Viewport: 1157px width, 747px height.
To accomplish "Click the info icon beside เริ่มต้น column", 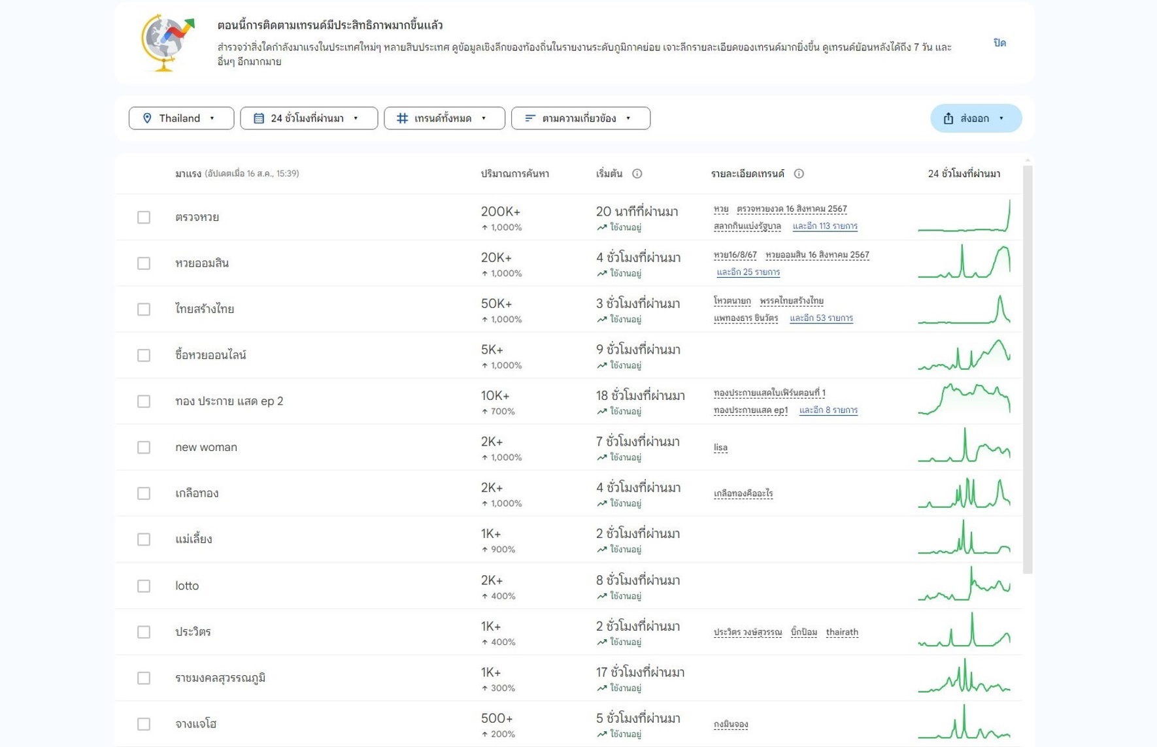I will [637, 174].
